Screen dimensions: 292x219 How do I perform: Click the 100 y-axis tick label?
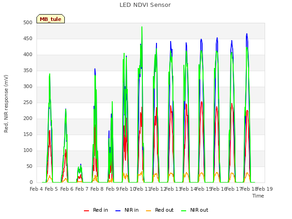28,150
